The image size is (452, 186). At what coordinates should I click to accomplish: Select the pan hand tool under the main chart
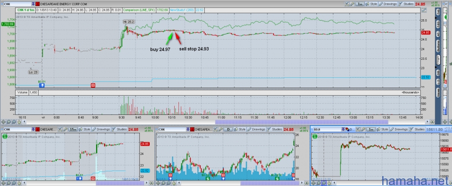[19, 122]
